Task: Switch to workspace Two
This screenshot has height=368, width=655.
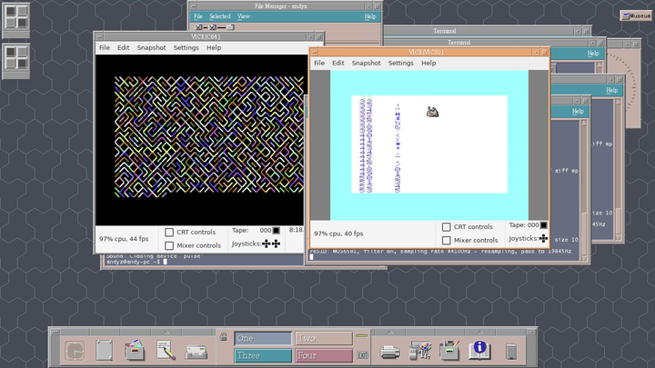Action: [x=324, y=338]
